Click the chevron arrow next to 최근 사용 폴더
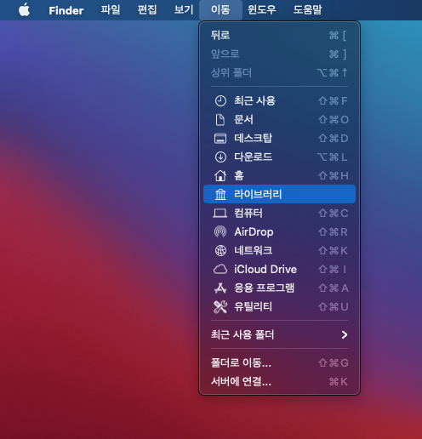The image size is (422, 439). click(x=345, y=335)
